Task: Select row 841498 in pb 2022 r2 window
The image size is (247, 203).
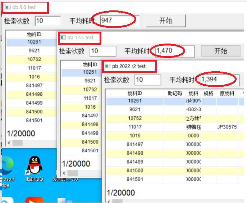Action: click(175, 153)
